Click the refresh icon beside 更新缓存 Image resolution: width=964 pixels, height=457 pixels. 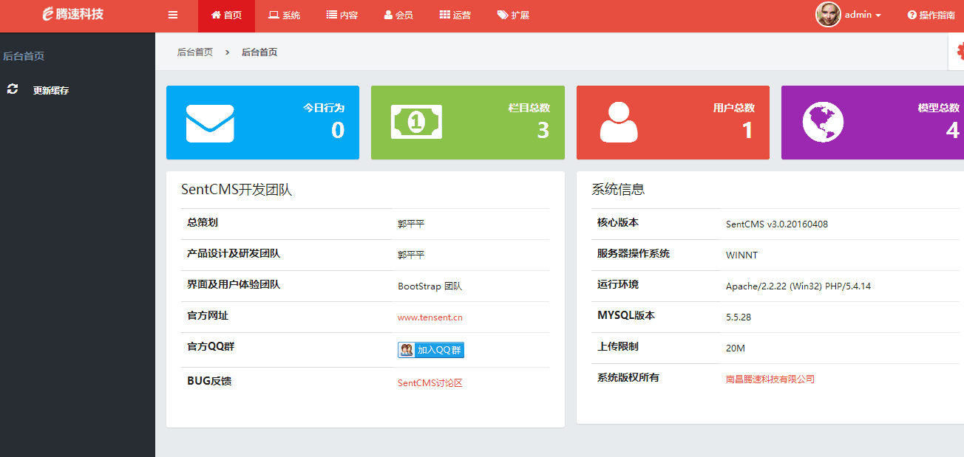(x=11, y=89)
